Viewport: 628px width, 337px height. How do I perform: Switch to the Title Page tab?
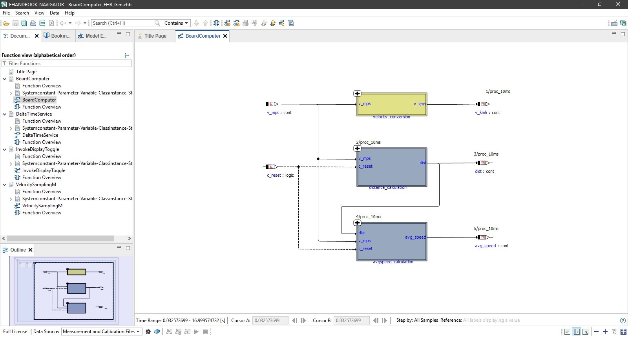[155, 36]
